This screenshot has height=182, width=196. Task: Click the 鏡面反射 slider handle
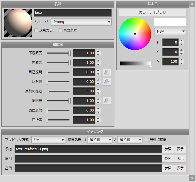(x=47, y=110)
